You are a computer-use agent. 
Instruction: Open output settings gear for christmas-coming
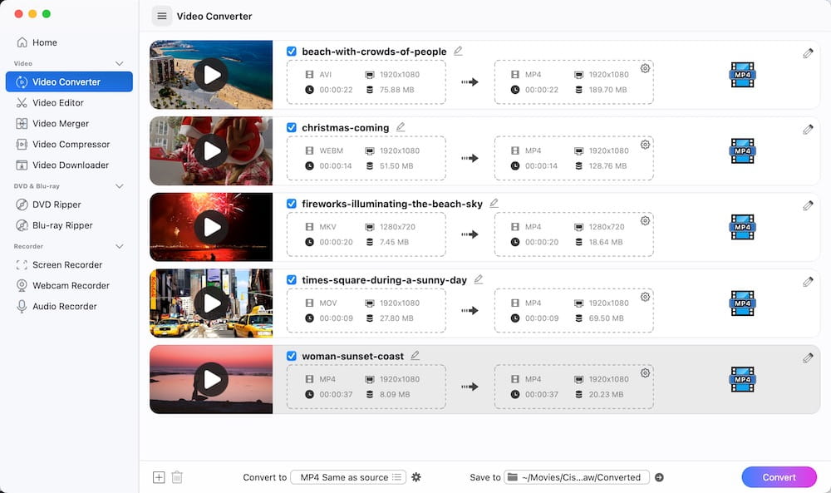[645, 145]
